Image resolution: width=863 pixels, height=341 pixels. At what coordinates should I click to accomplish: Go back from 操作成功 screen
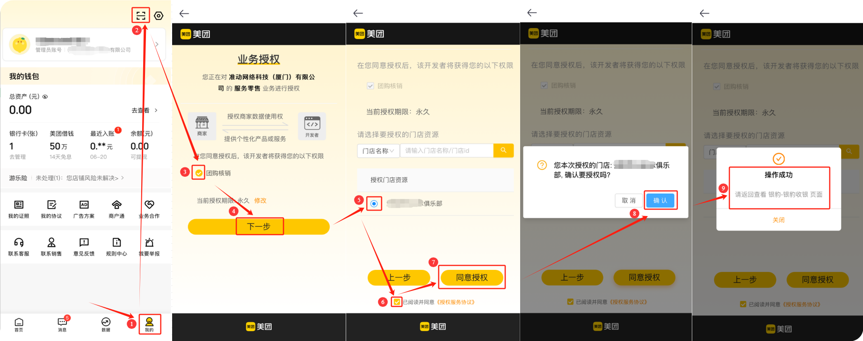pos(704,13)
